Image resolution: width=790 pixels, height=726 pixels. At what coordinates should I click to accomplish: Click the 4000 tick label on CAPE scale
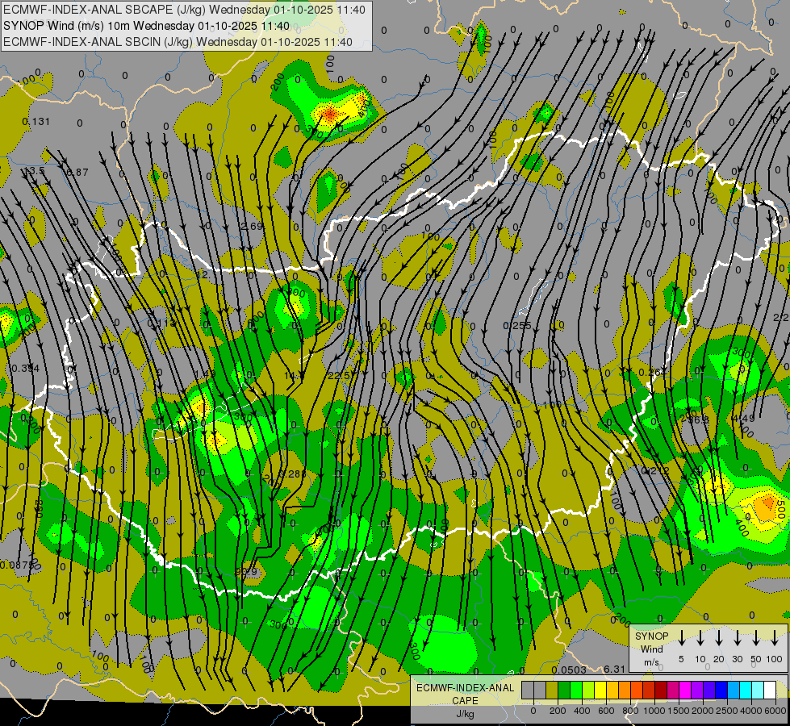point(751,711)
